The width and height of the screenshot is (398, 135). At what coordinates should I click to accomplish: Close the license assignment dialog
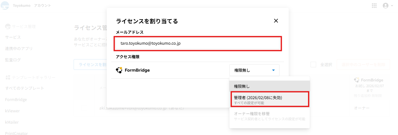pos(276,21)
